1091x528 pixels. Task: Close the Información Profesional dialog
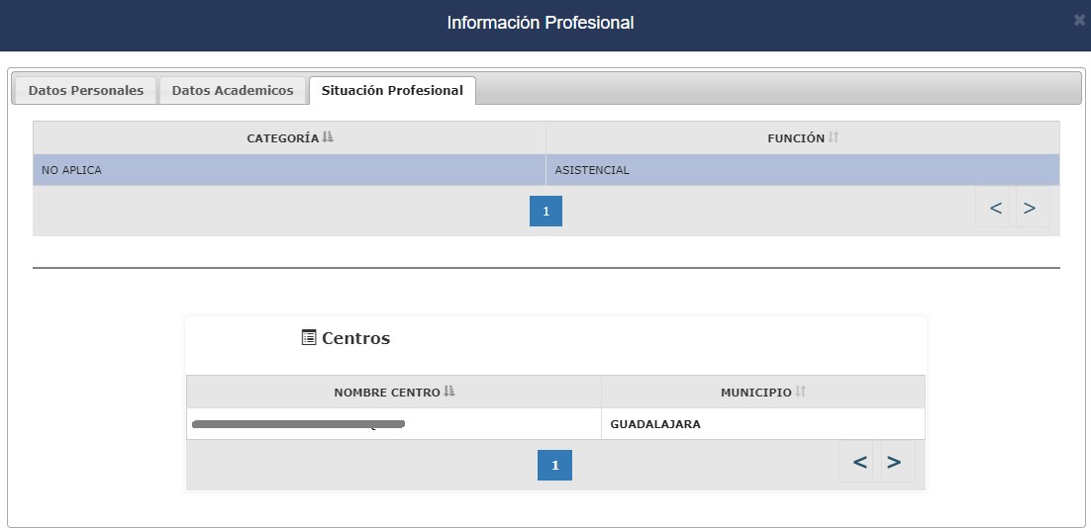click(1079, 20)
